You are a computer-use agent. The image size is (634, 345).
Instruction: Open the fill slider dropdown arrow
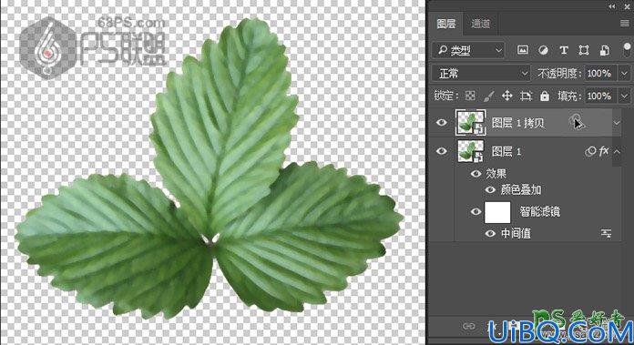[624, 96]
